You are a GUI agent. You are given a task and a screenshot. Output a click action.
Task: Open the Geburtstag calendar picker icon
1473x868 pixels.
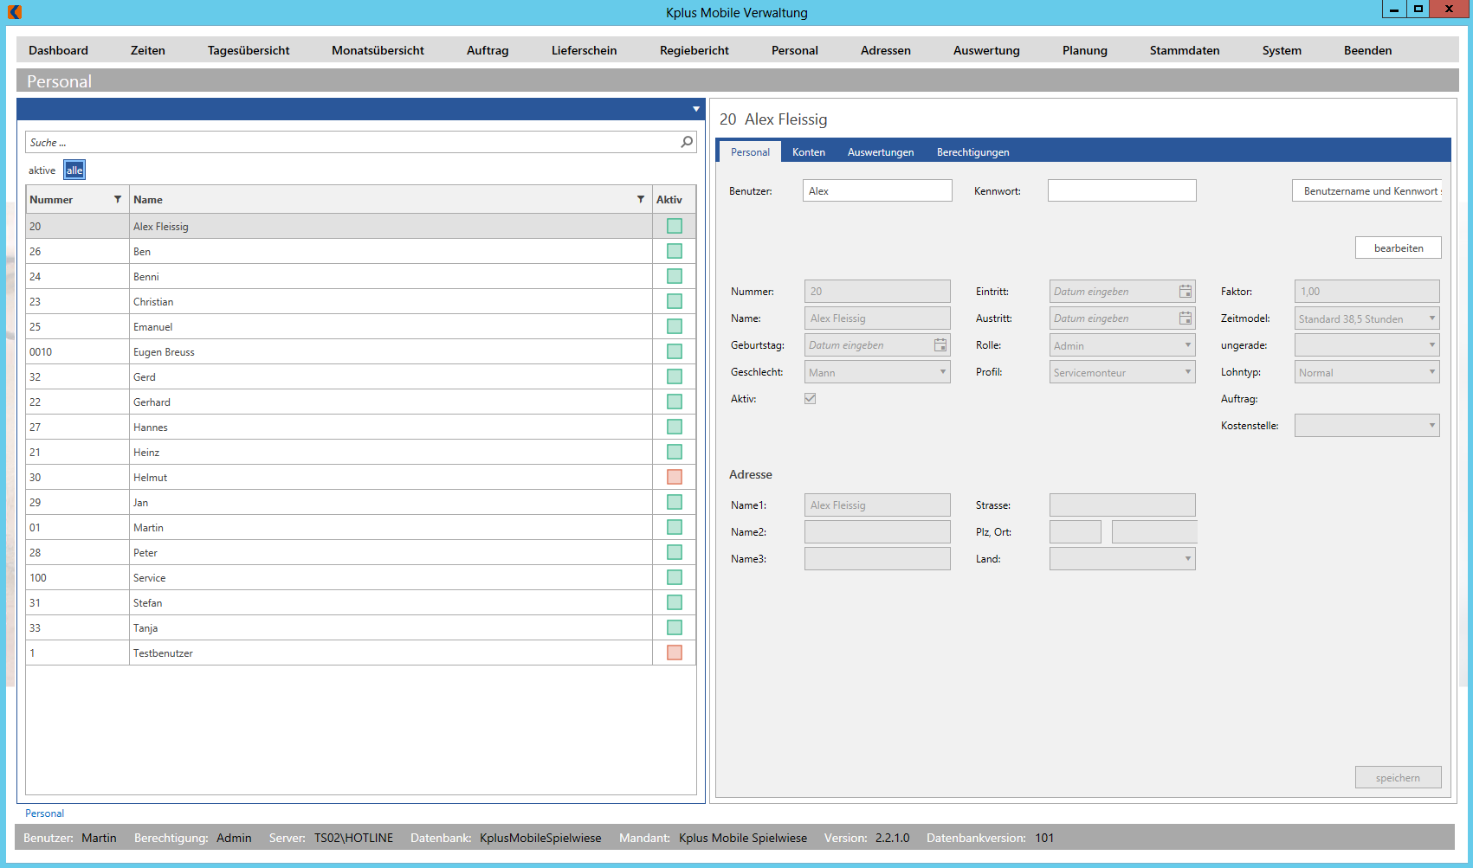[x=940, y=345]
